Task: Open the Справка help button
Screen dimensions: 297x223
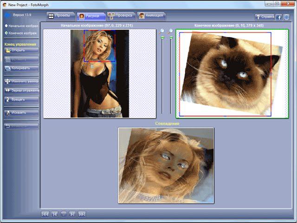Action: point(265,17)
